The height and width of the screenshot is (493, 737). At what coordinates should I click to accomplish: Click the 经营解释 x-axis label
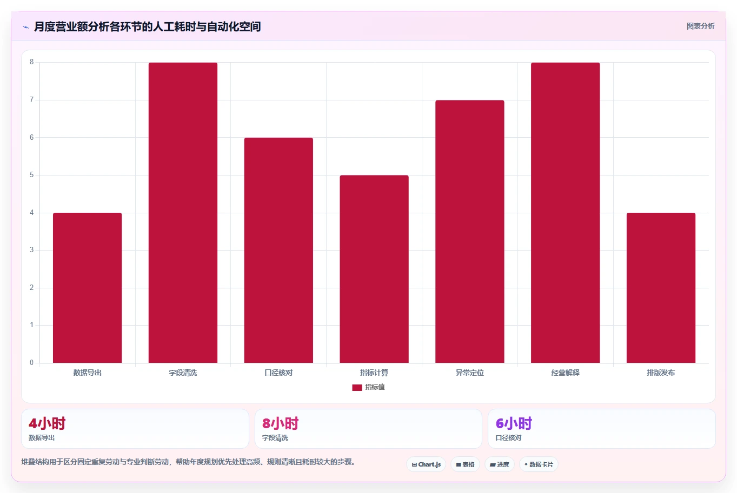point(566,373)
